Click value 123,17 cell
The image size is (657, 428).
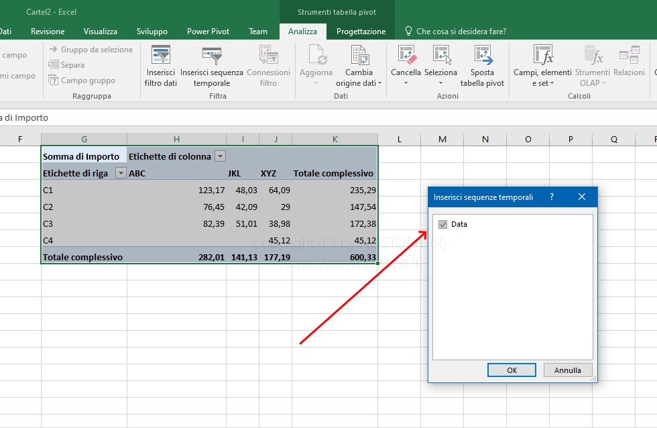176,190
